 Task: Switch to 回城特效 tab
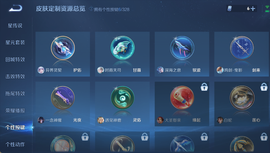click(15, 59)
